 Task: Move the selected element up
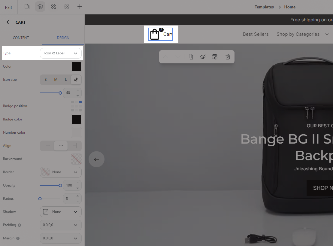coord(166,57)
